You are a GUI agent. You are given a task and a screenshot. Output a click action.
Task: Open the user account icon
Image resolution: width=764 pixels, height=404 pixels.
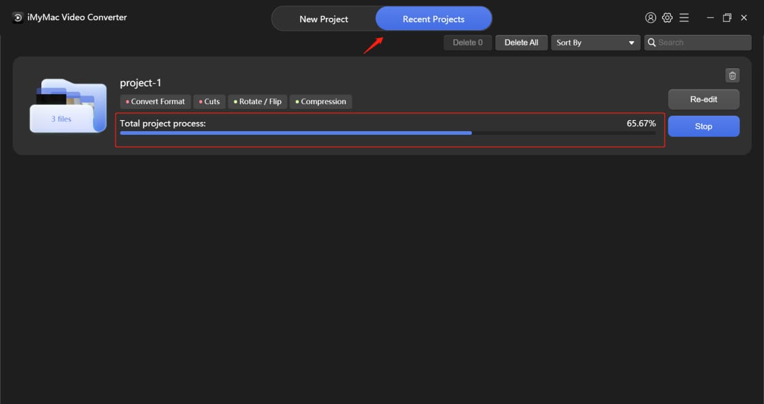point(651,17)
